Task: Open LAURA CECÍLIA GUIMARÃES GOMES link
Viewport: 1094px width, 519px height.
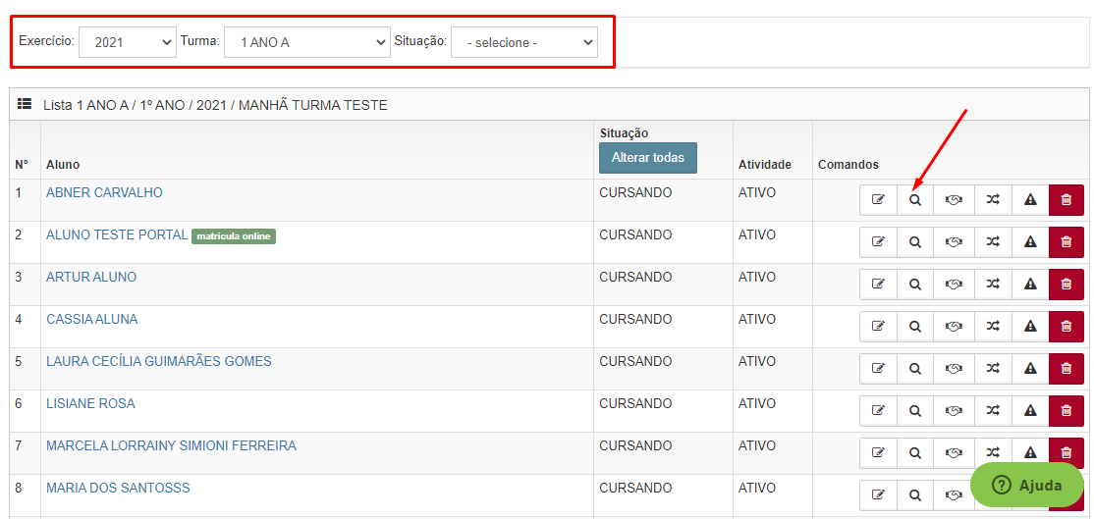Action: click(x=159, y=362)
